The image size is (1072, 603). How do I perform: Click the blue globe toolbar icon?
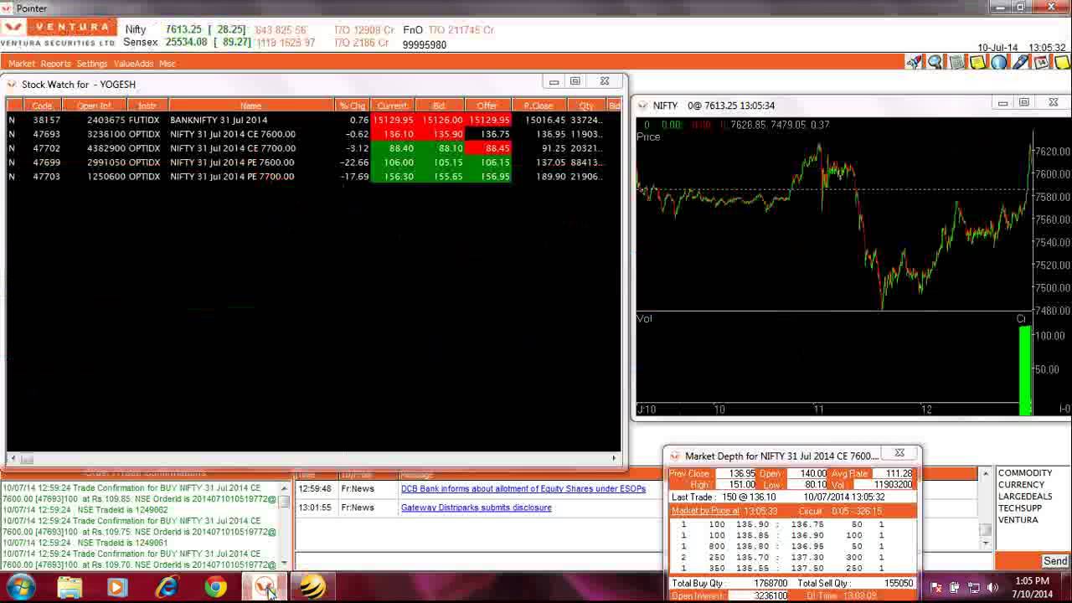click(998, 62)
